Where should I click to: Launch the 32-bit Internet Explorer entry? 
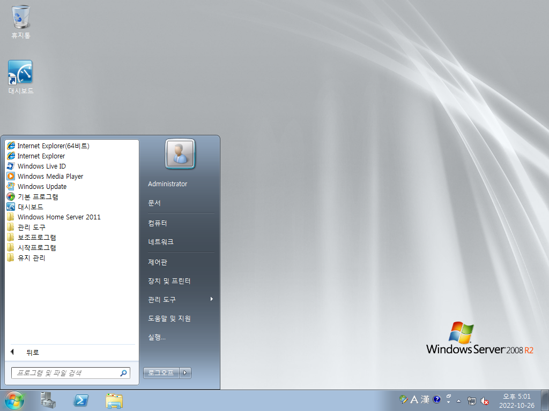click(x=72, y=156)
